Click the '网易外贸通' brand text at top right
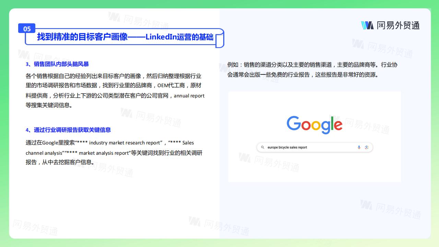Screen dimensions: 439x247 (x=398, y=25)
